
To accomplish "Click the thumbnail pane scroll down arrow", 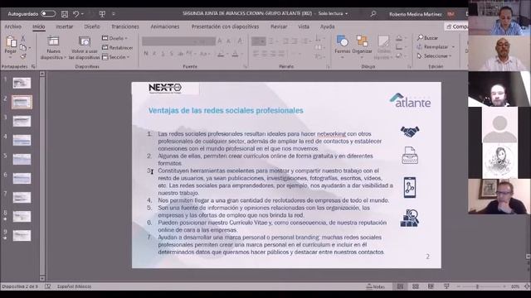I will (42, 278).
